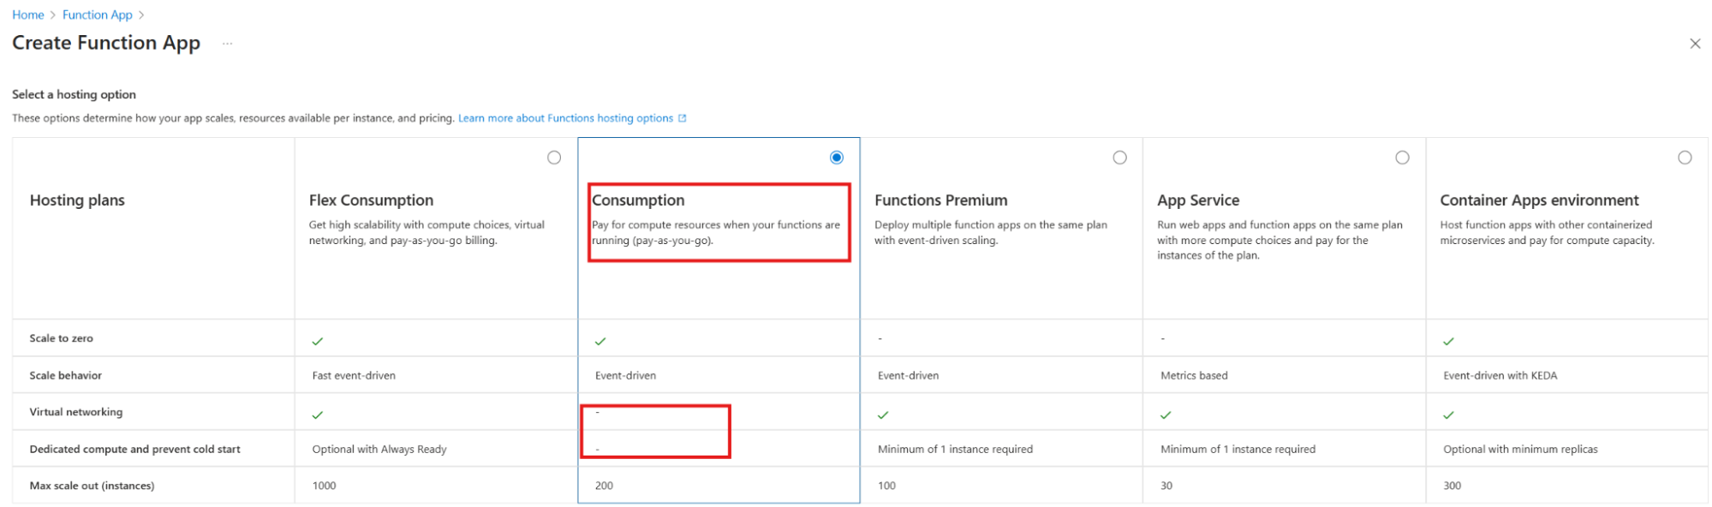The width and height of the screenshot is (1712, 507).
Task: Click Flex Consumption's Scale to zero checkmark
Action: click(318, 341)
